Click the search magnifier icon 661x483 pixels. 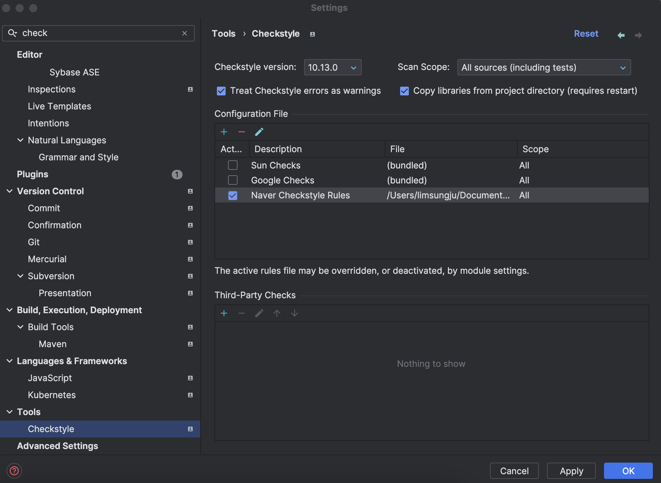pos(13,33)
